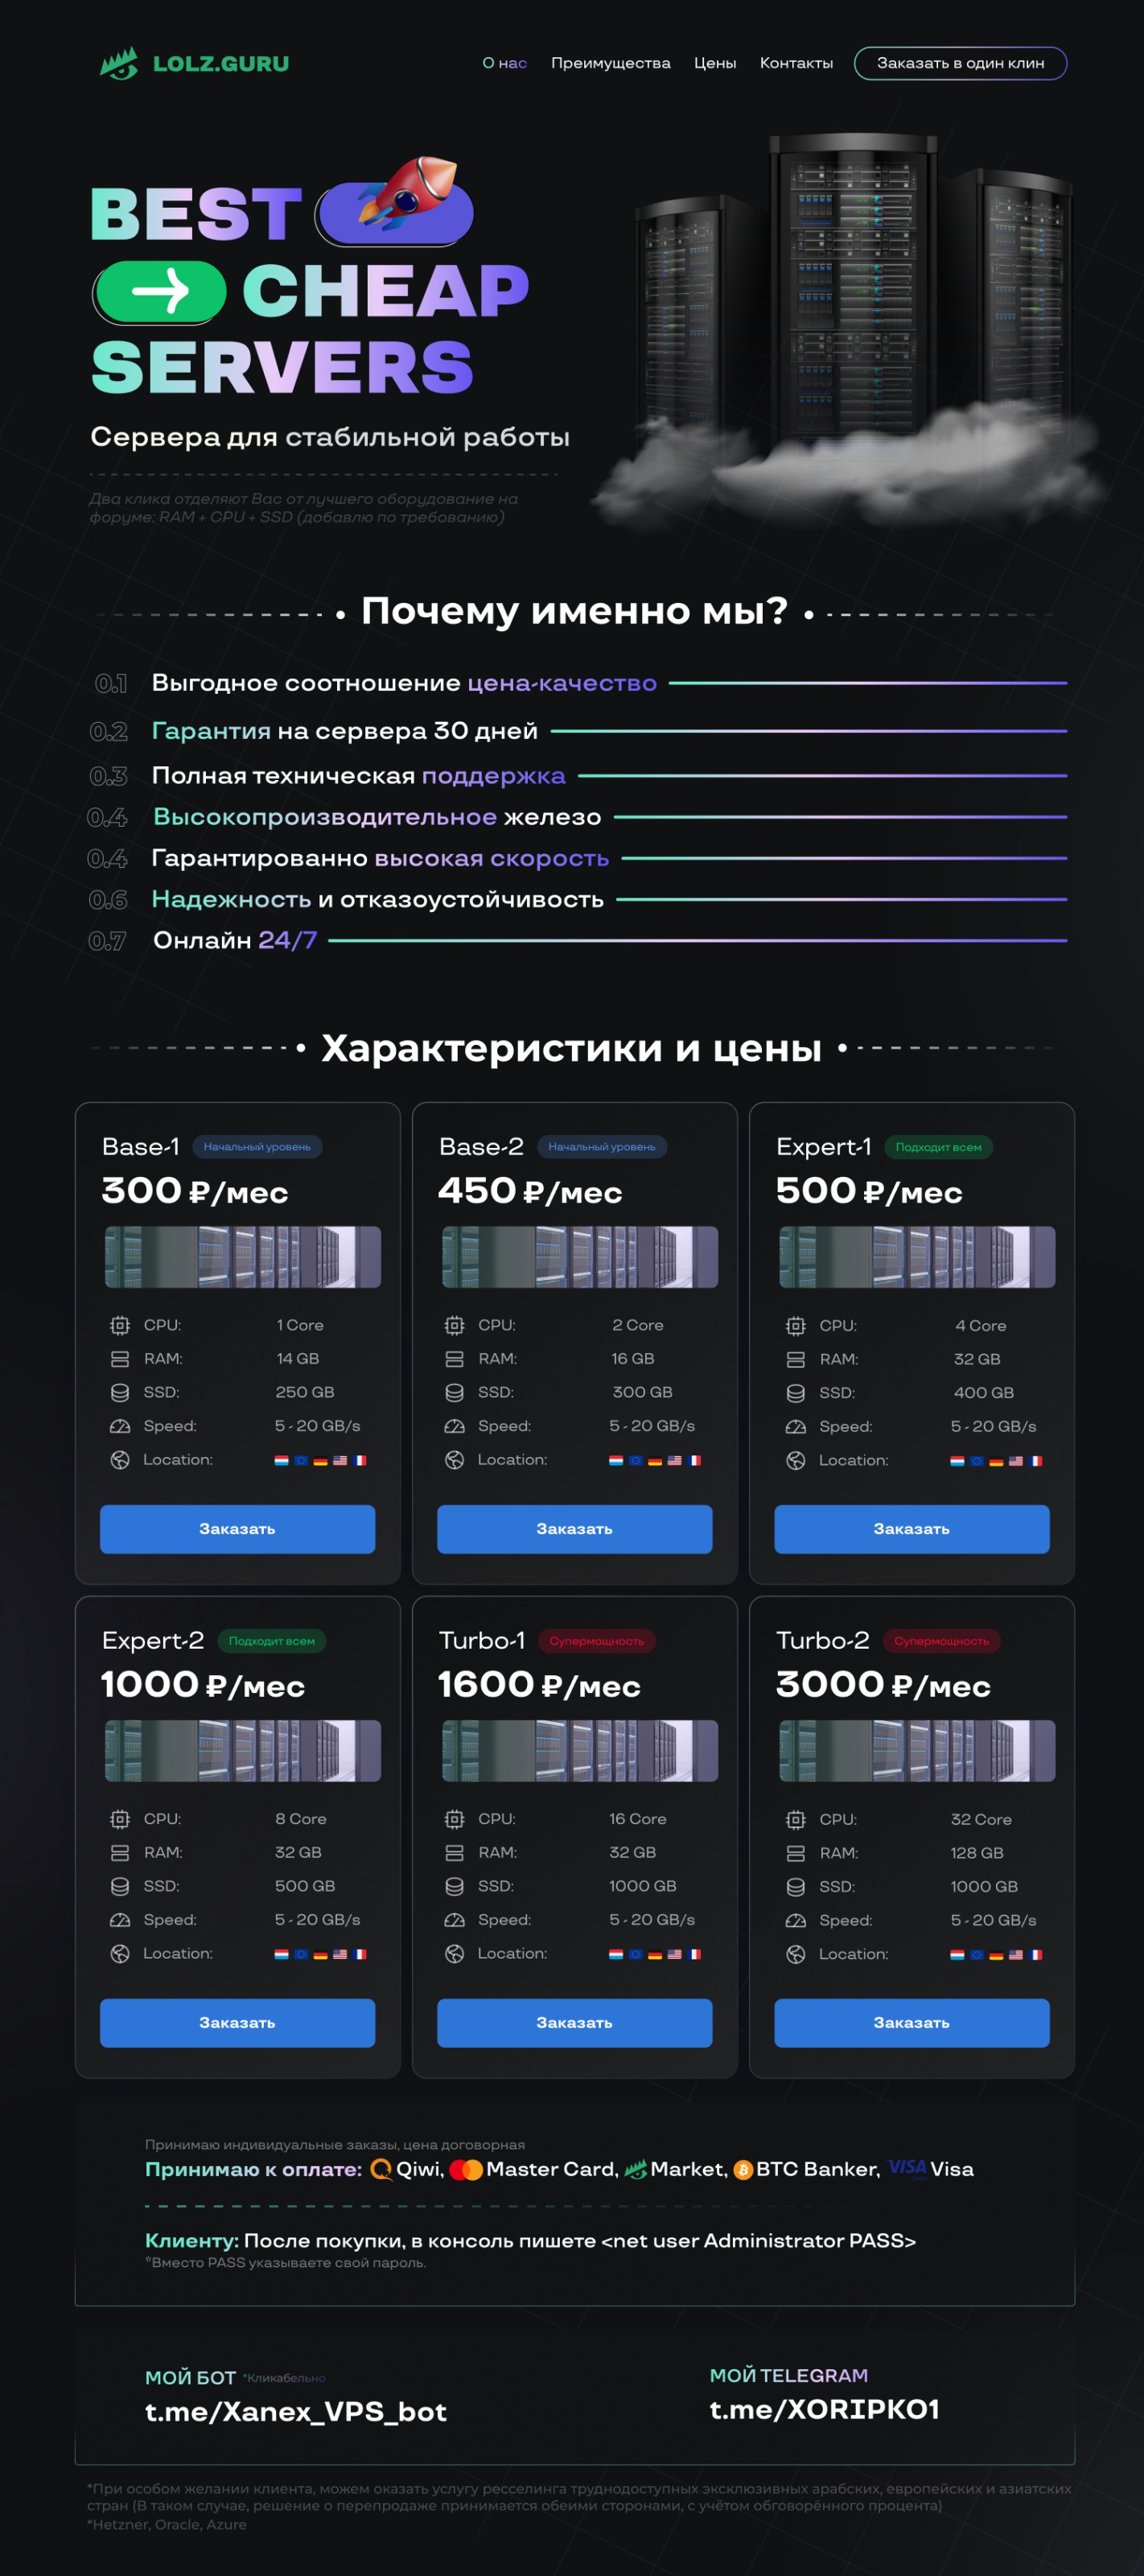Open Контакты in the header menu

pos(796,63)
